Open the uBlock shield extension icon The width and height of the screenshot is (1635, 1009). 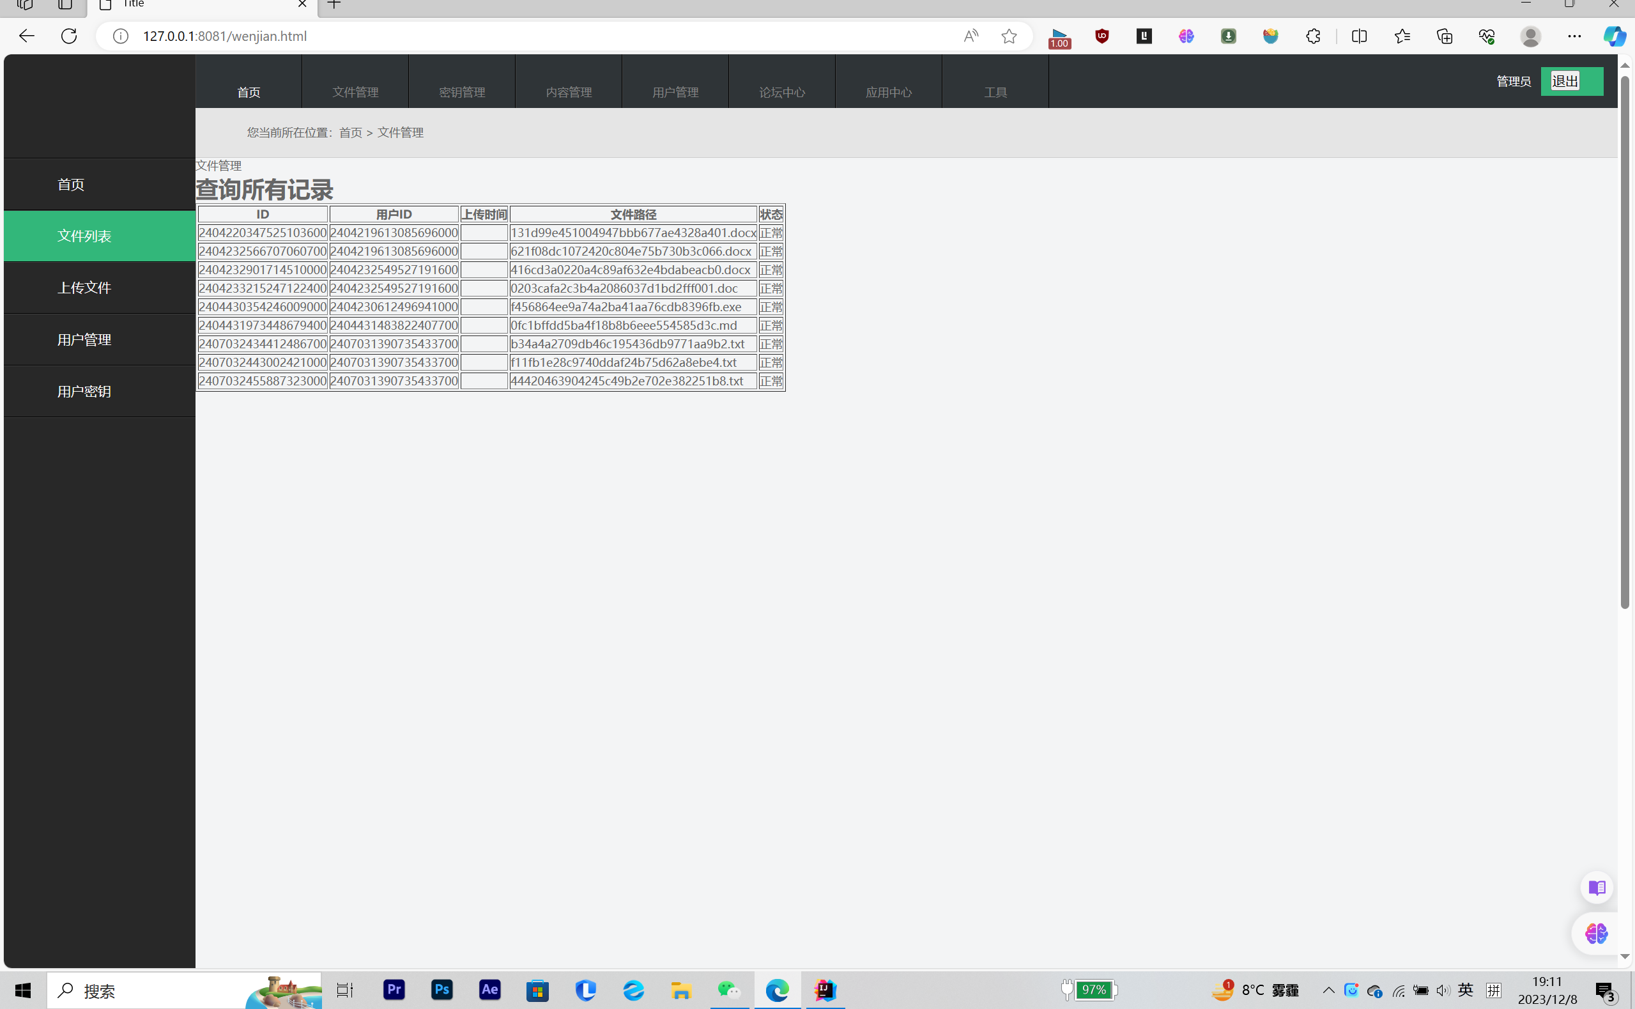pyautogui.click(x=1102, y=36)
